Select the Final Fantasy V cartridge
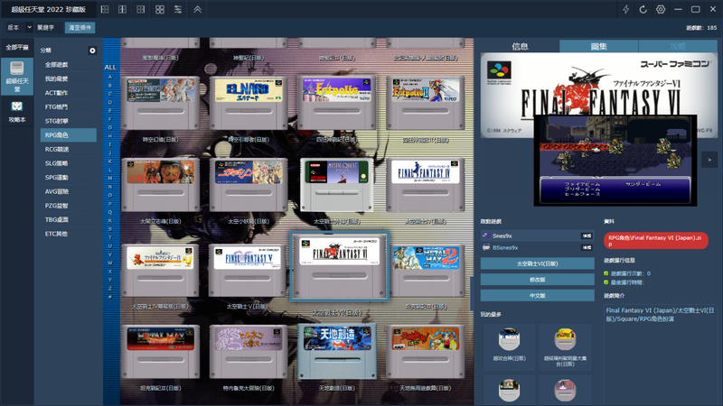The height and width of the screenshot is (406, 723). (x=248, y=271)
